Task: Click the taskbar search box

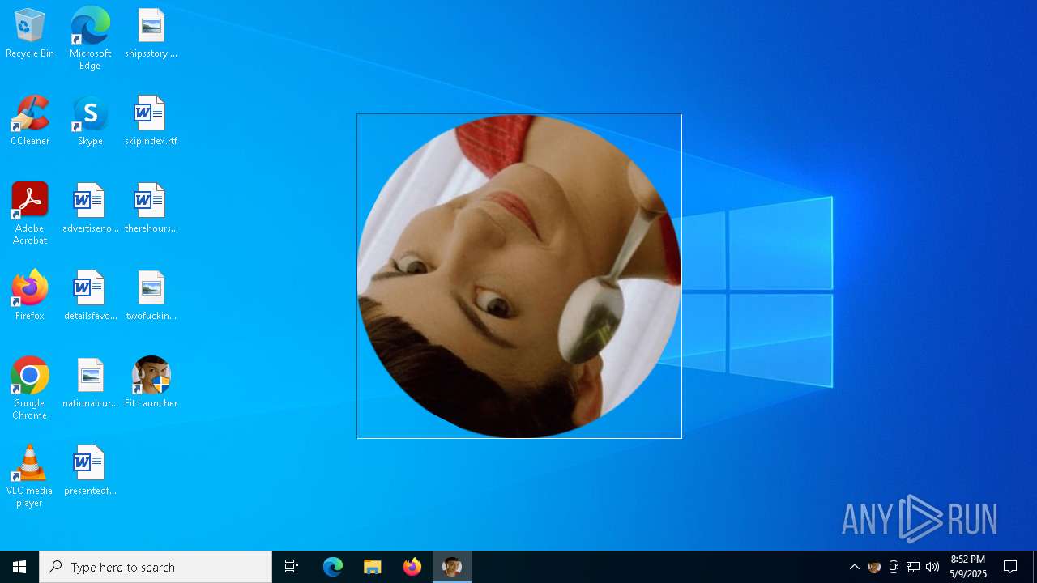Action: (156, 567)
